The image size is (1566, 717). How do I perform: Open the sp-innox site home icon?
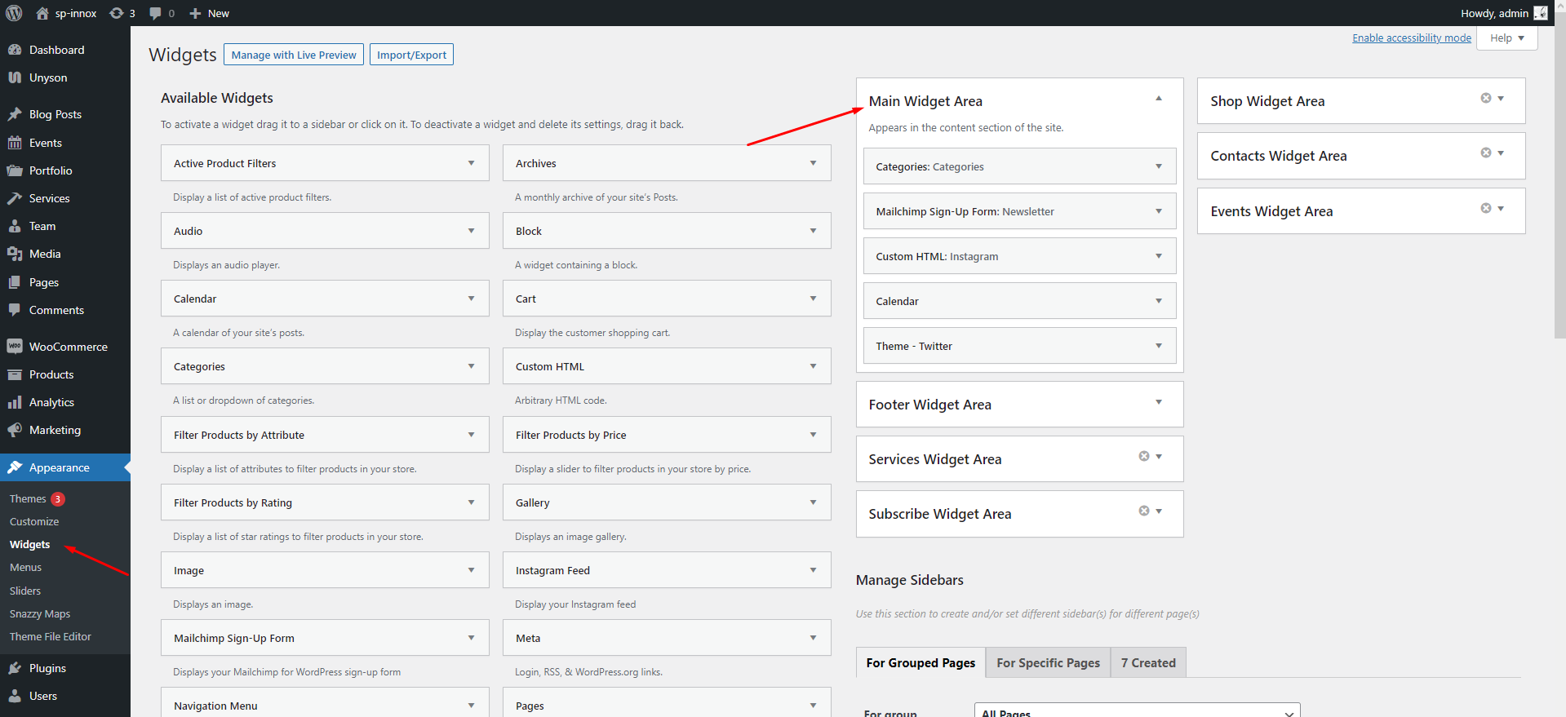pyautogui.click(x=42, y=13)
